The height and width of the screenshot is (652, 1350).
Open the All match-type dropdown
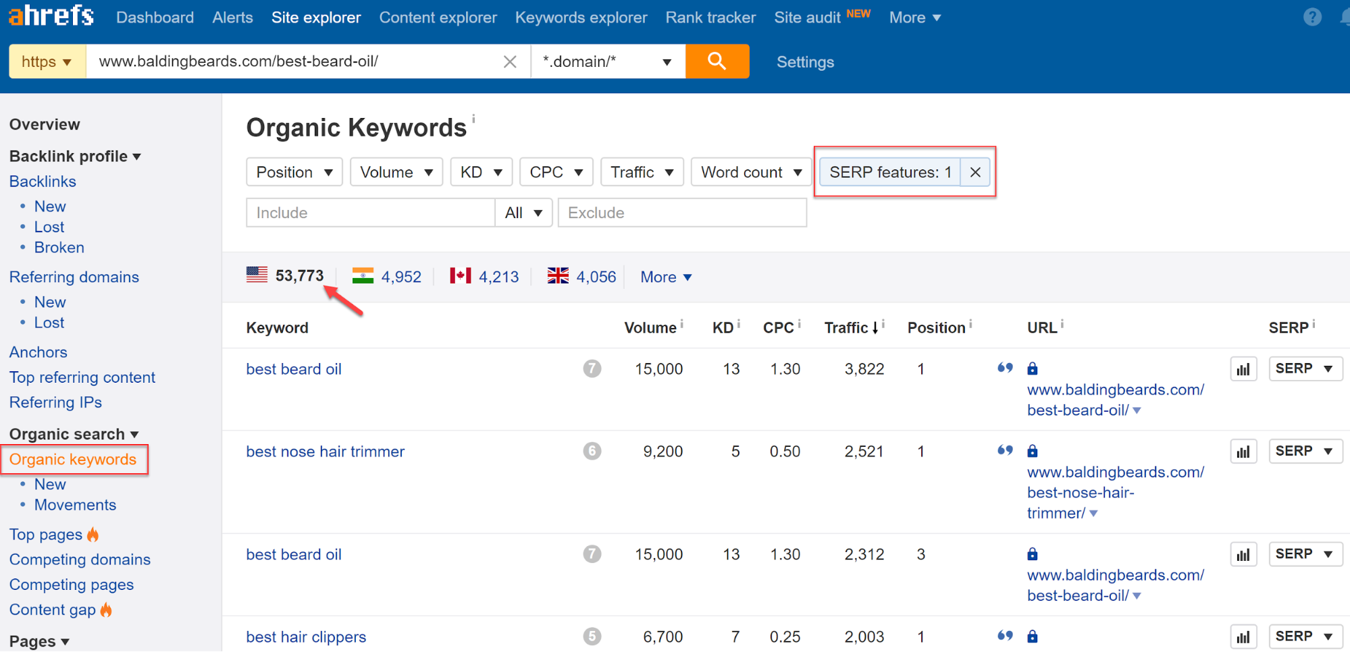(524, 213)
